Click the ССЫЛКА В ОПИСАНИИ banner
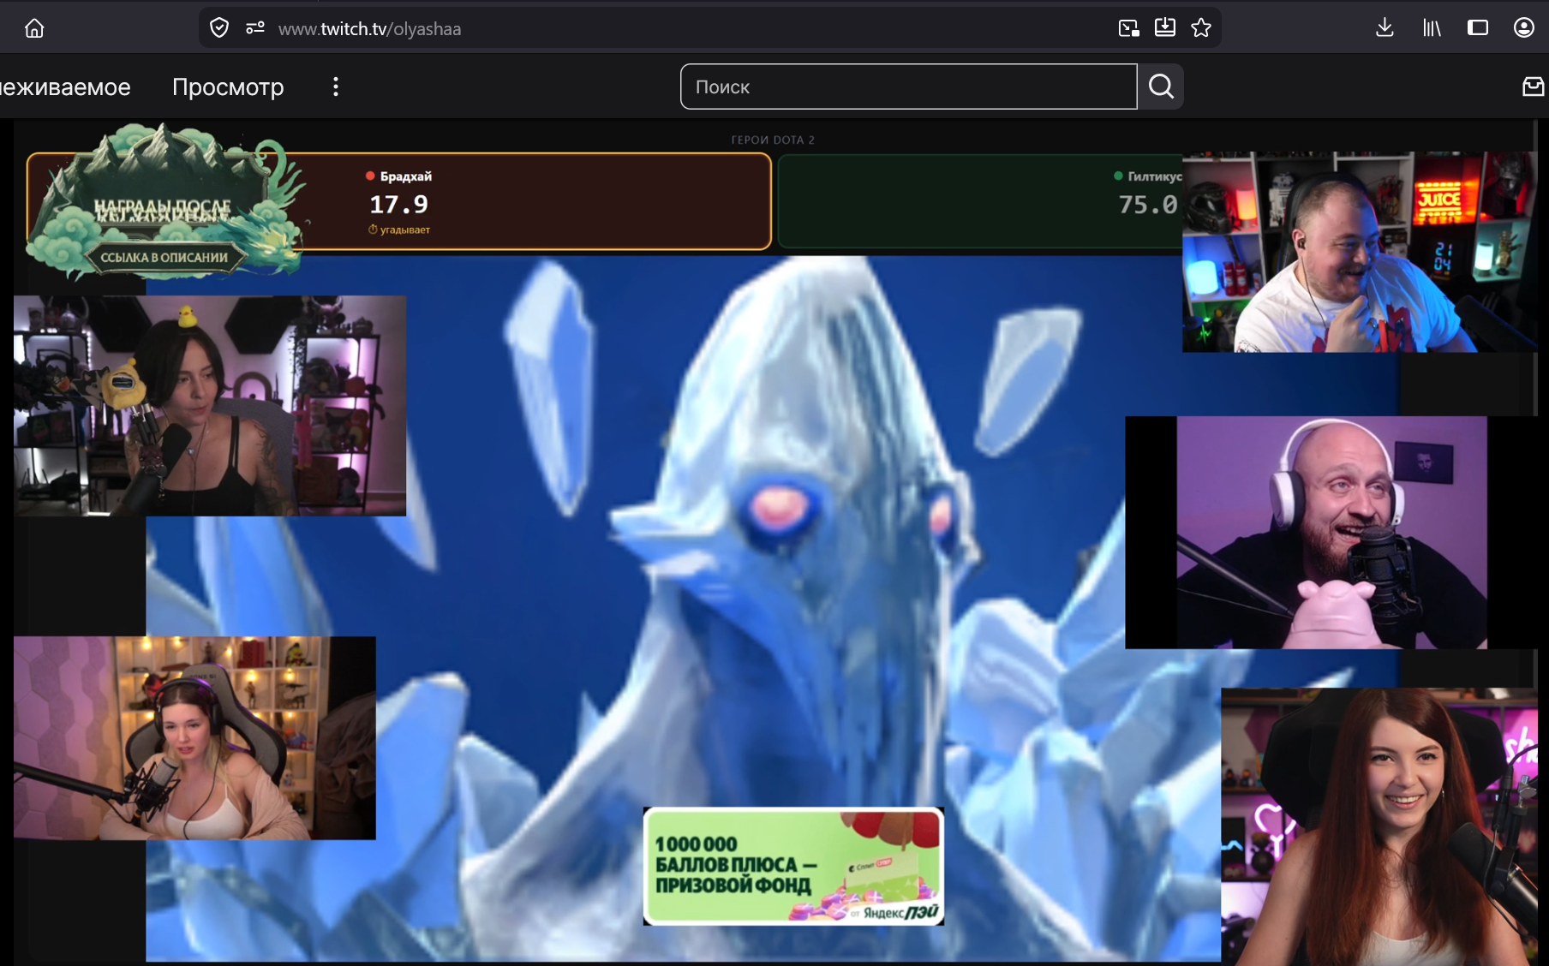Viewport: 1549px width, 966px height. (x=164, y=258)
